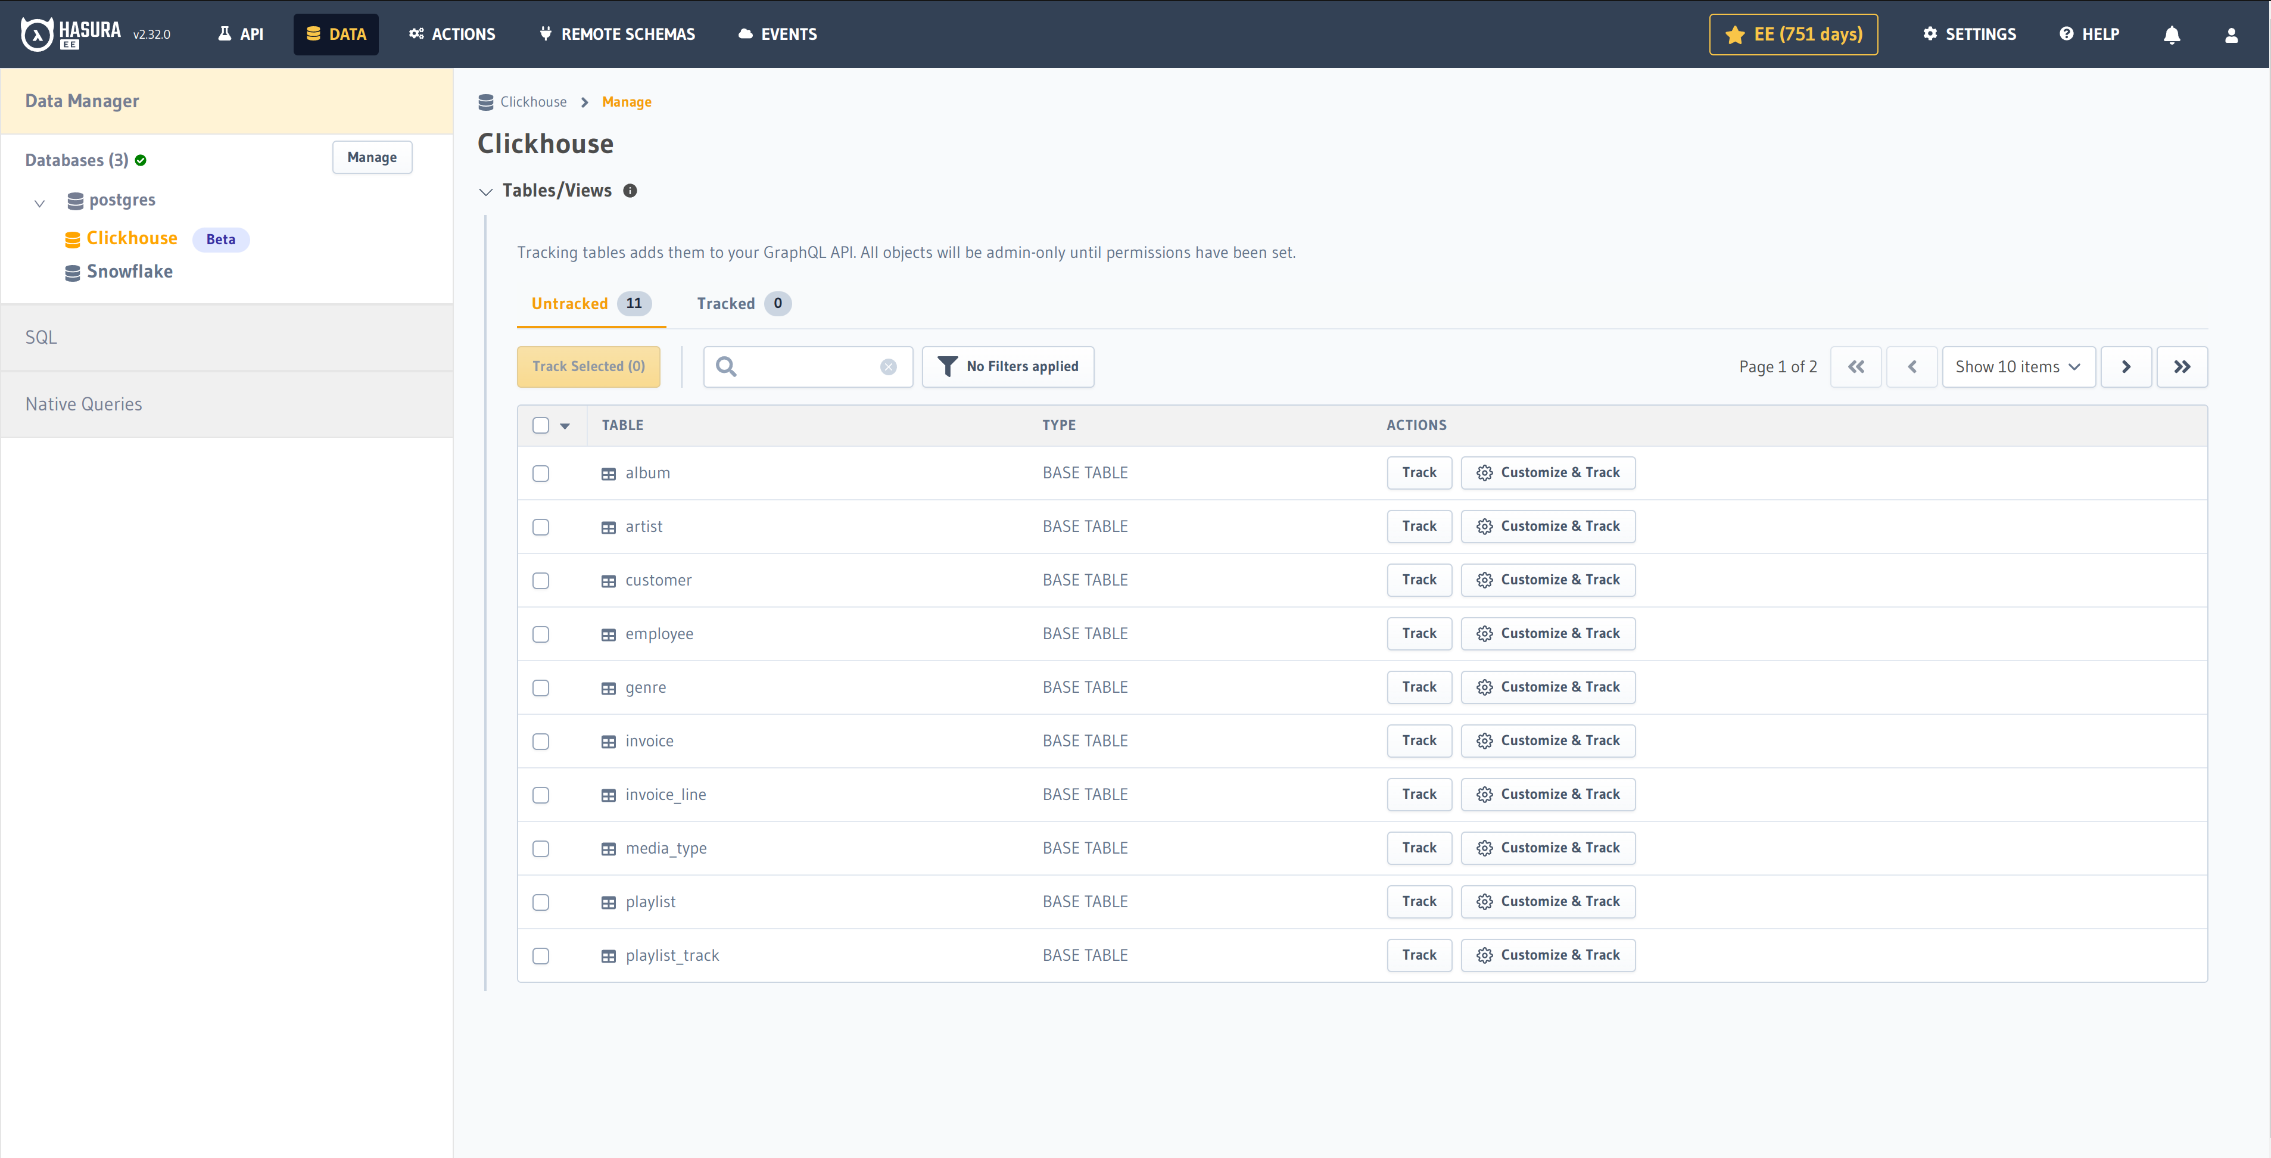Click the table icon next to artist

(x=608, y=527)
